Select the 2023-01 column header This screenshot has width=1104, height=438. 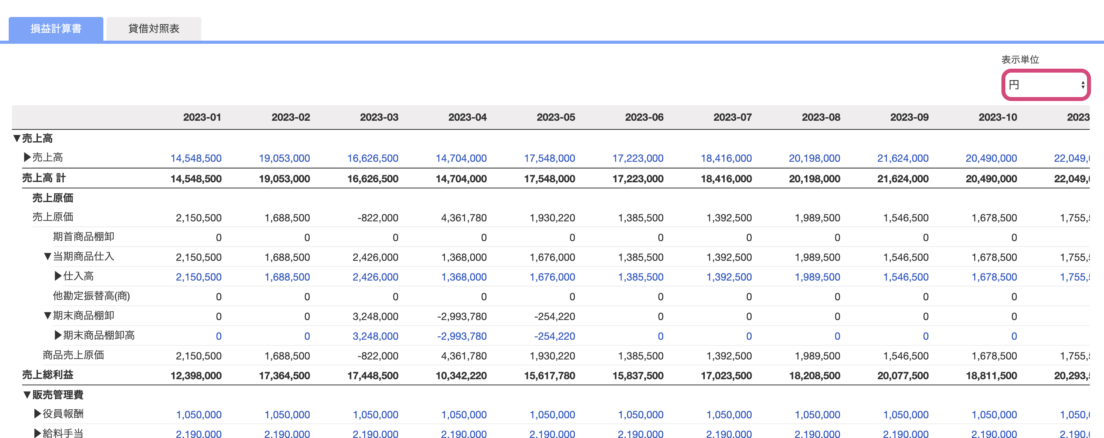click(202, 117)
